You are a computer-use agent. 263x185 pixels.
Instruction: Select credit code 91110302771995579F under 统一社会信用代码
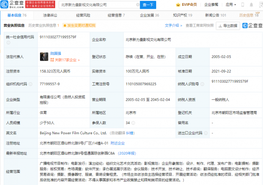point(58,37)
